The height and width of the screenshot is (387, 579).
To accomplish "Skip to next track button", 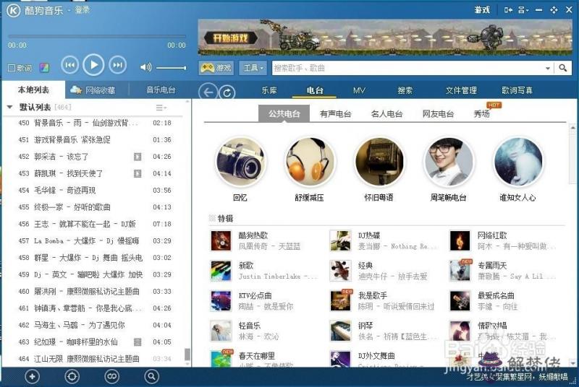I will tap(117, 65).
